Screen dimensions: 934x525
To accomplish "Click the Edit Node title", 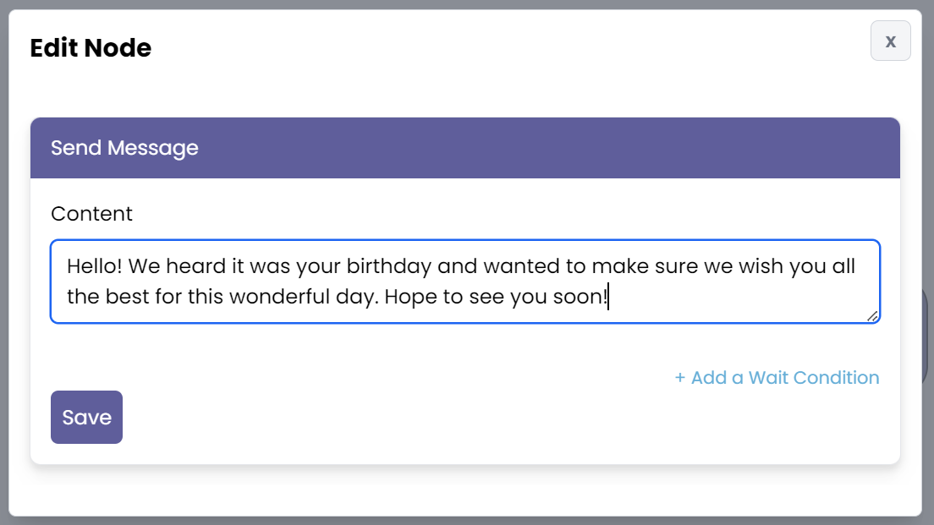I will tap(90, 48).
